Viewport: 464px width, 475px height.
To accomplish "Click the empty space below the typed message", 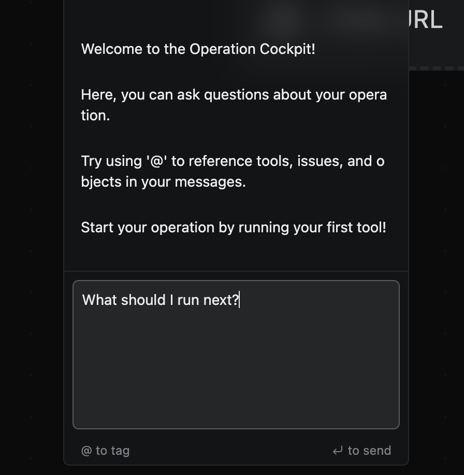I will click(x=236, y=373).
